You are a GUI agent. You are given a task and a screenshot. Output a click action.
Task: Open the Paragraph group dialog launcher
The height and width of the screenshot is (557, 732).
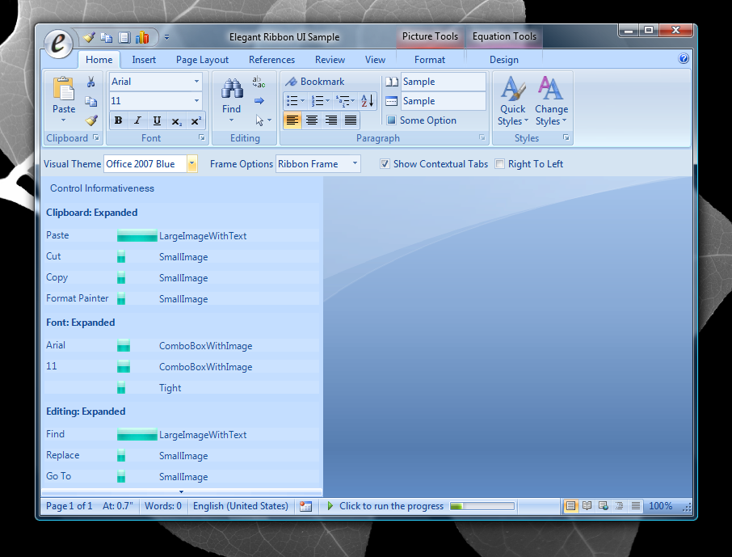pos(482,137)
